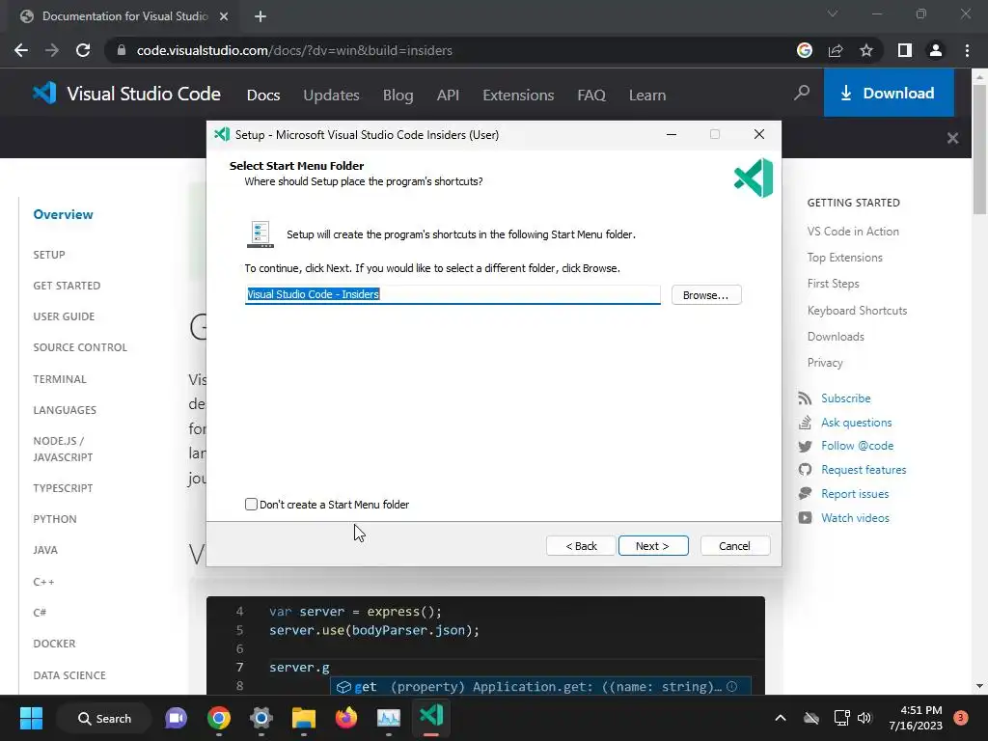The width and height of the screenshot is (988, 741).
Task: Expand the LANGUAGES docs section
Action: coord(65,410)
